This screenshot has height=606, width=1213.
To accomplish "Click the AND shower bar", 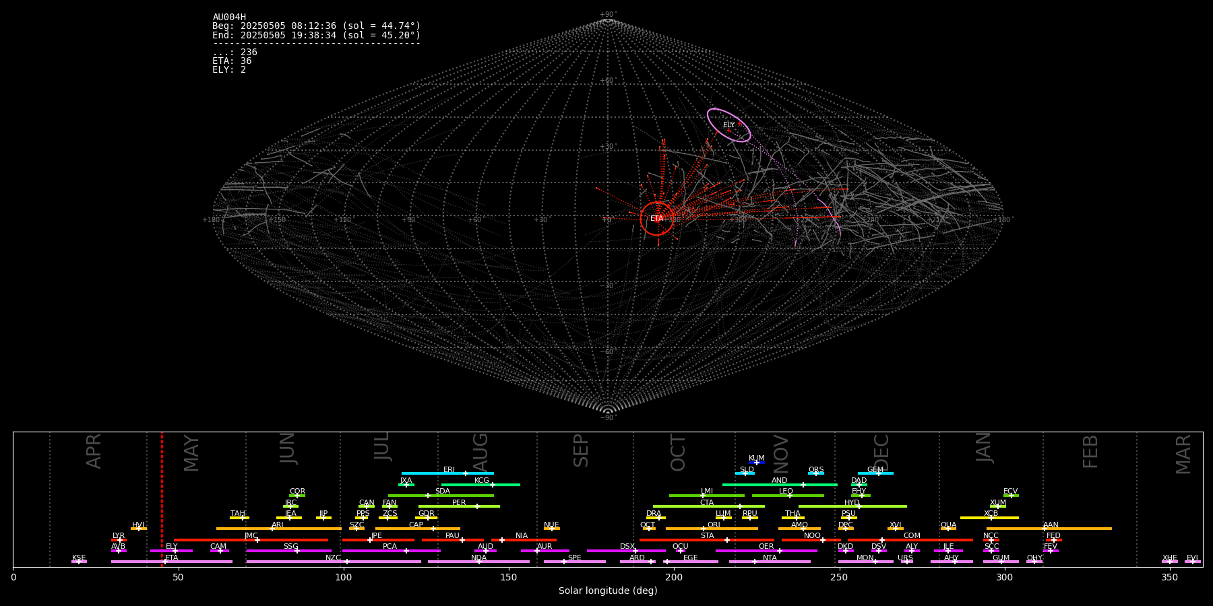I will (780, 485).
